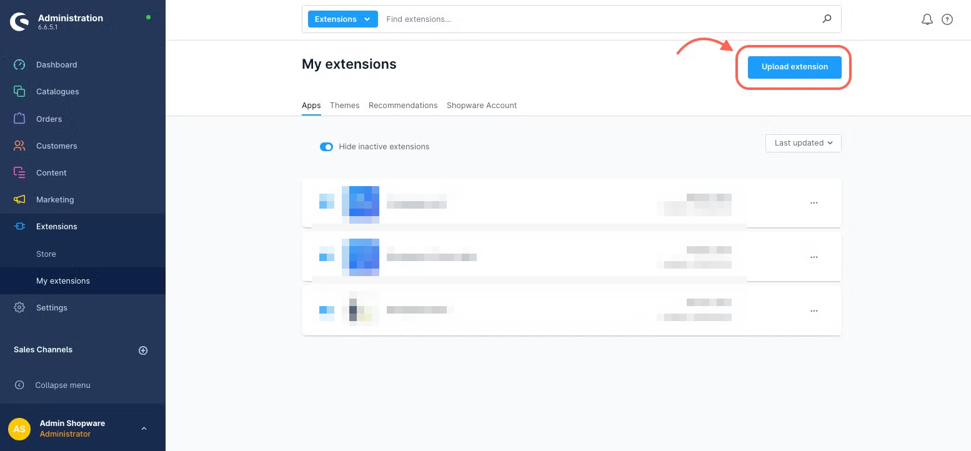Image resolution: width=971 pixels, height=451 pixels.
Task: Click the magnifier search icon
Action: [x=827, y=19]
